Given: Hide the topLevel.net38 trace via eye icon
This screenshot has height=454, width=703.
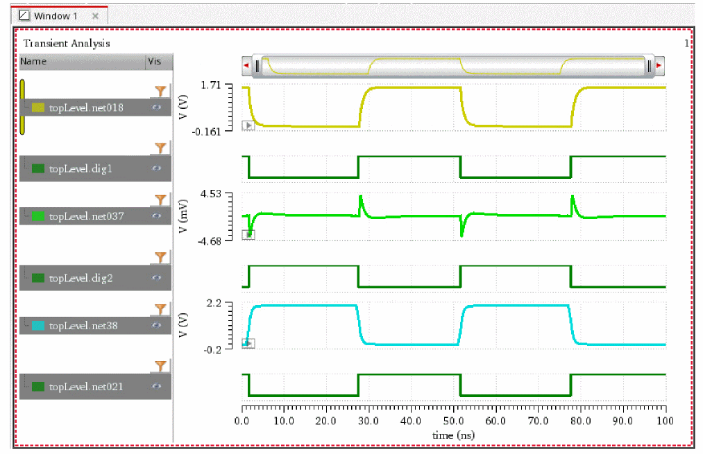Looking at the screenshot, I should (x=156, y=326).
